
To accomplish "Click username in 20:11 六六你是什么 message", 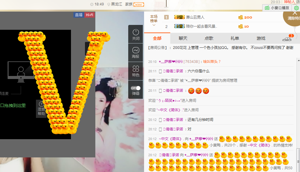I will pos(173,71).
